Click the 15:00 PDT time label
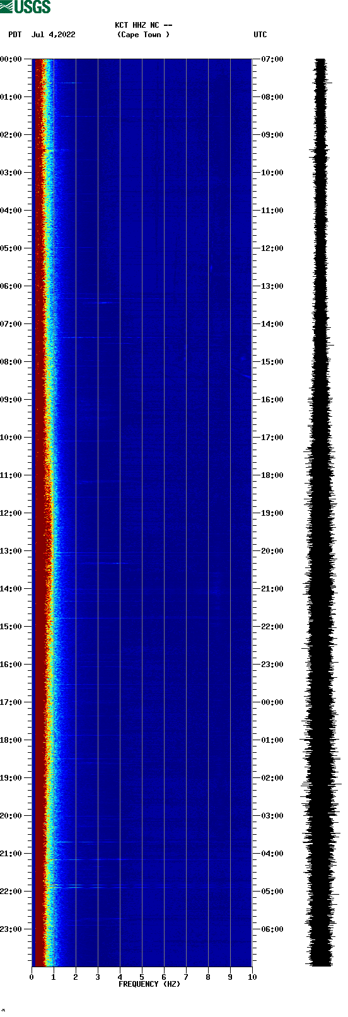The width and height of the screenshot is (348, 1017). (x=11, y=627)
